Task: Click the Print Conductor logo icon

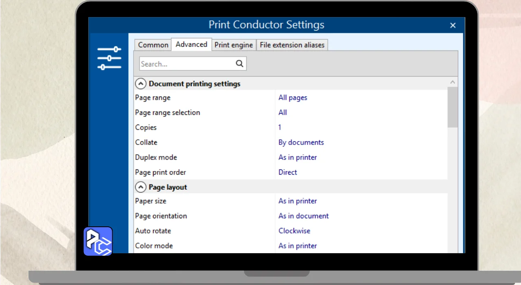Action: pyautogui.click(x=98, y=241)
